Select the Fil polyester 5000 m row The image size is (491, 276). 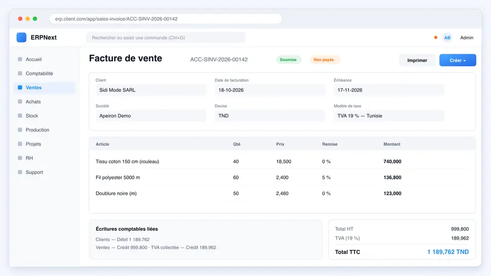[x=282, y=177]
